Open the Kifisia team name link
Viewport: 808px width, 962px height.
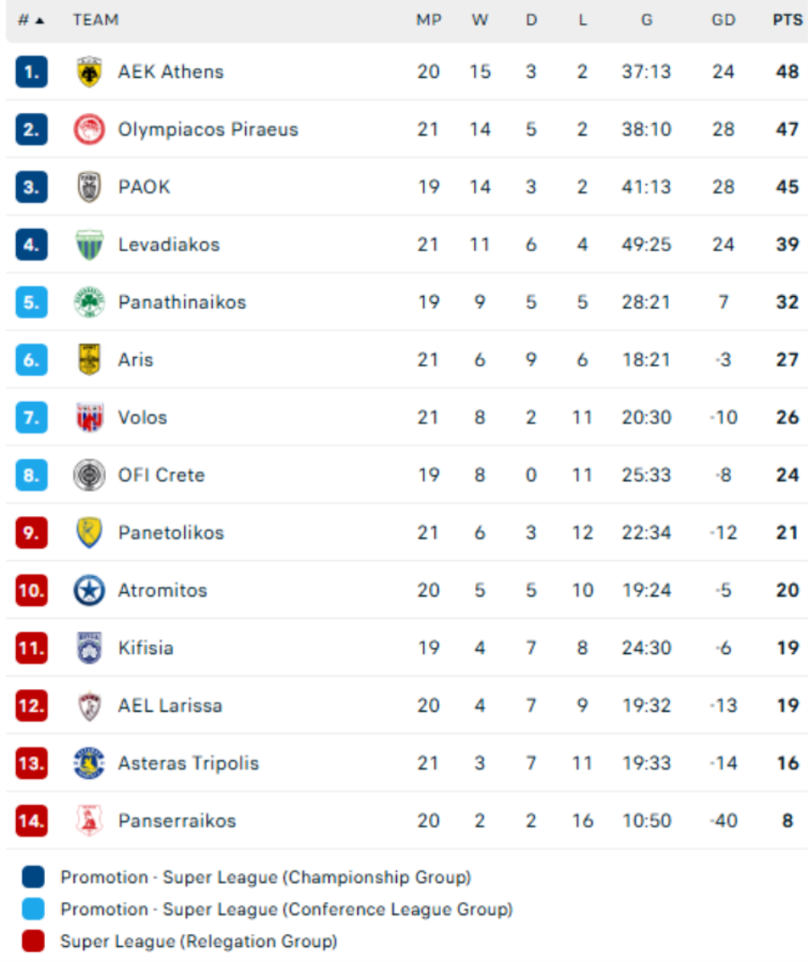[145, 648]
